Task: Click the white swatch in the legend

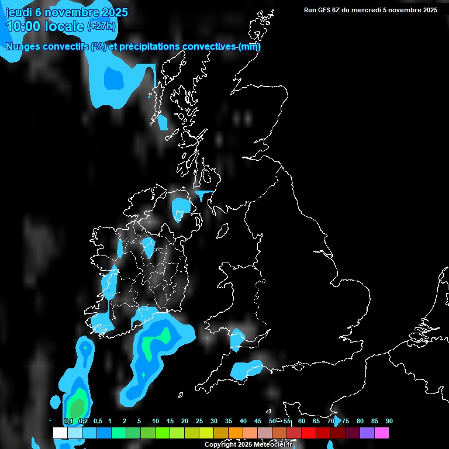Action: [x=60, y=433]
